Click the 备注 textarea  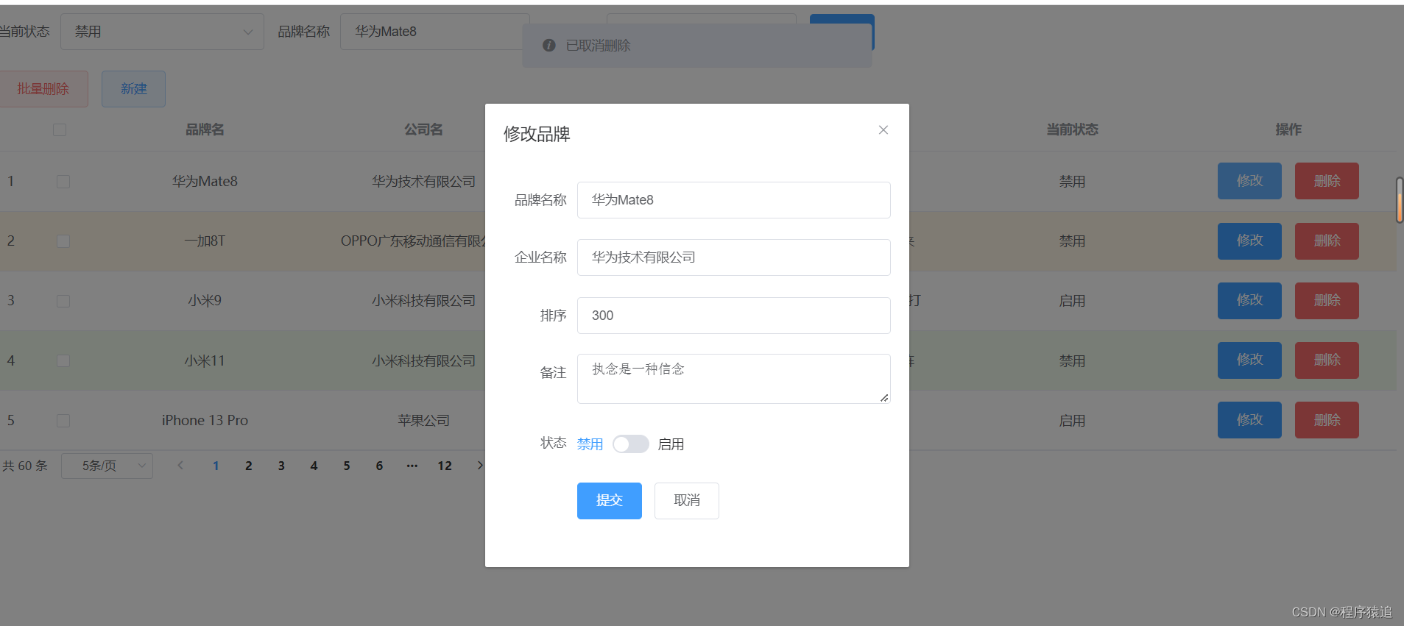pyautogui.click(x=733, y=379)
